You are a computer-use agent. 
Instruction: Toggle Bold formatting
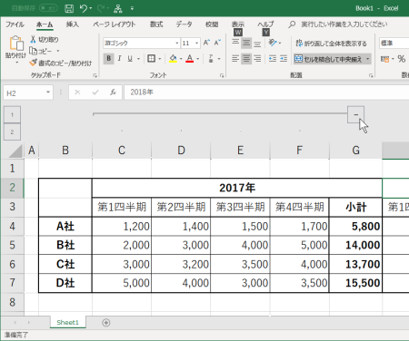(108, 58)
